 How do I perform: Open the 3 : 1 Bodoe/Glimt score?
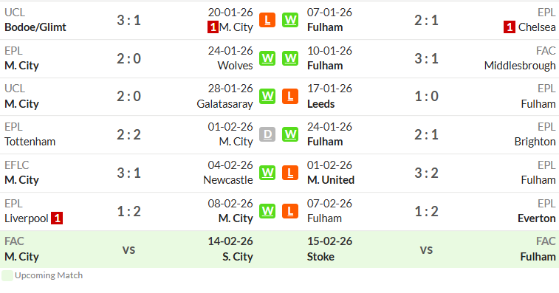128,20
